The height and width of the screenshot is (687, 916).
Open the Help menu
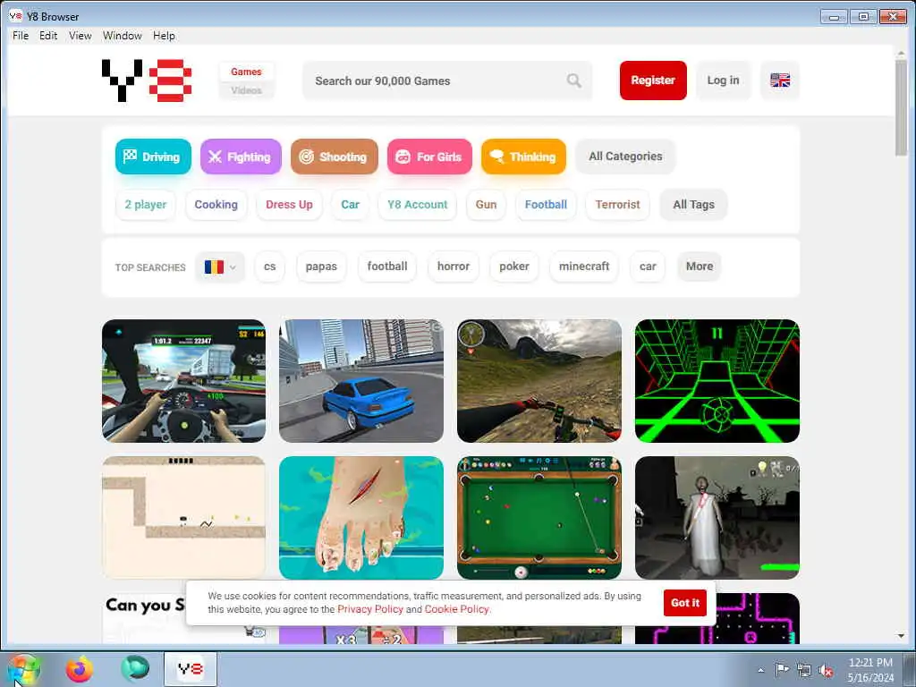click(164, 36)
